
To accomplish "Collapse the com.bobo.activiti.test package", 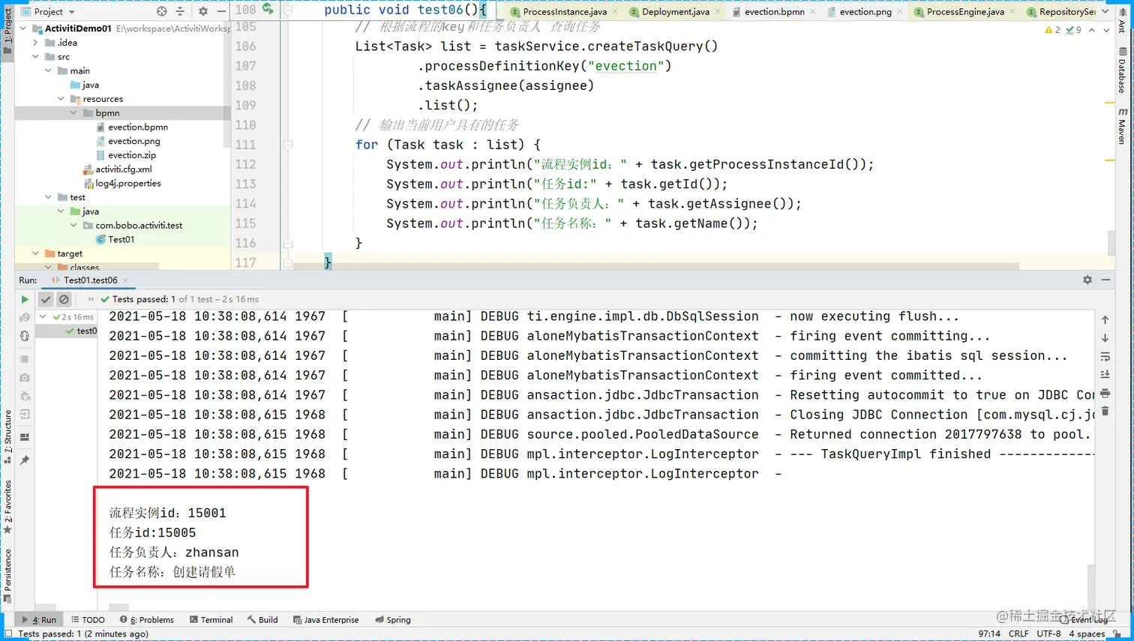I will click(x=73, y=226).
